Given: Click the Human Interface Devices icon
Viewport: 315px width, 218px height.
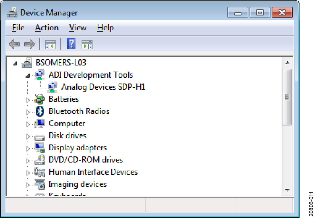Looking at the screenshot, I should coord(40,172).
